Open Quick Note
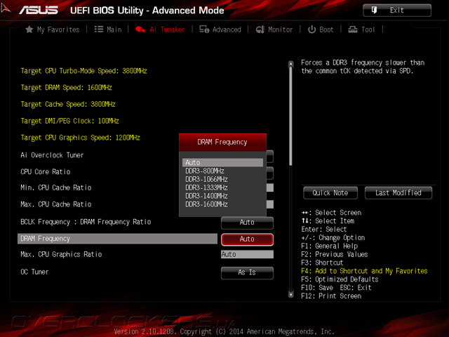This screenshot has height=337, width=449. coord(330,193)
